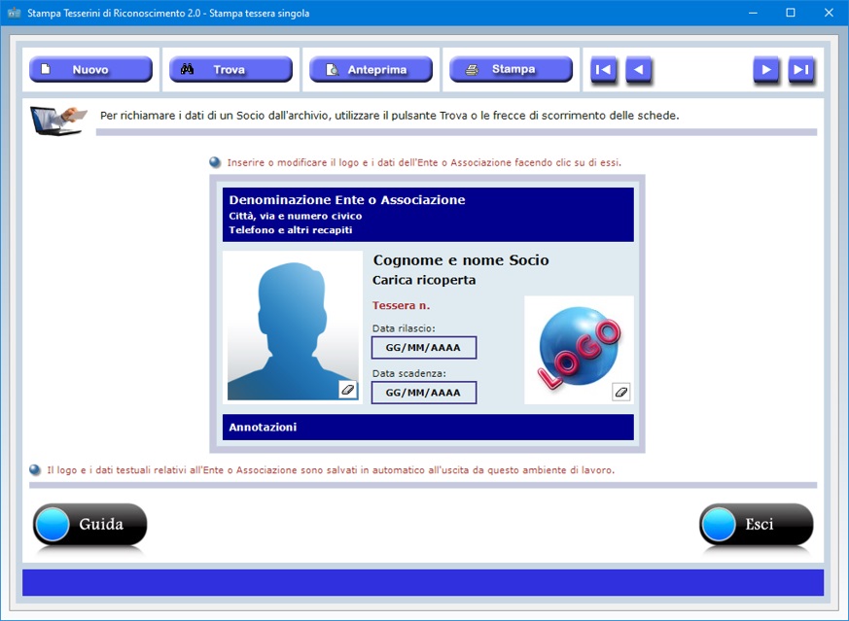
Task: Go to the next record arrow
Action: point(766,69)
